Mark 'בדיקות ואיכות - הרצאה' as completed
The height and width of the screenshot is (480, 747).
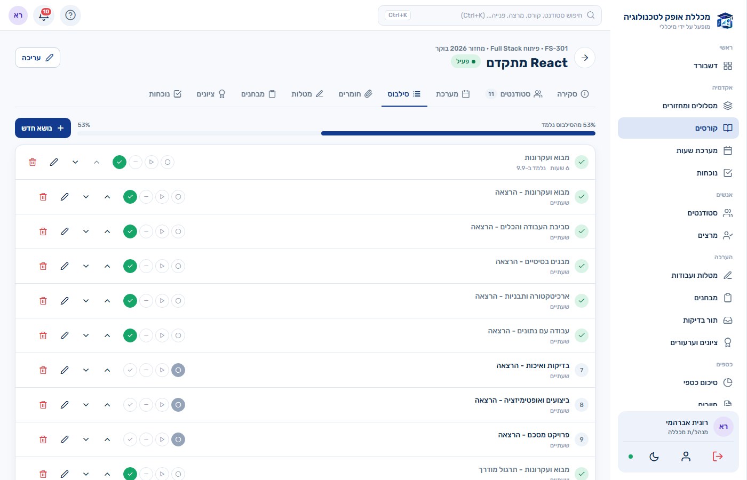click(130, 370)
